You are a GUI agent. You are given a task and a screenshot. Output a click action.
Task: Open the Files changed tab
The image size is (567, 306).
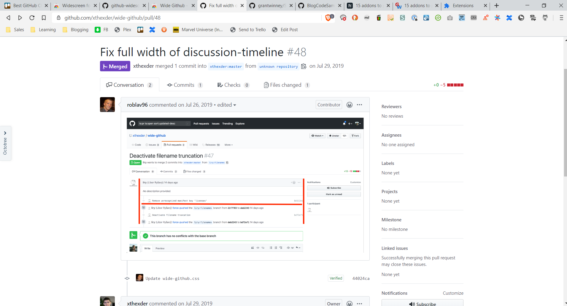click(286, 85)
